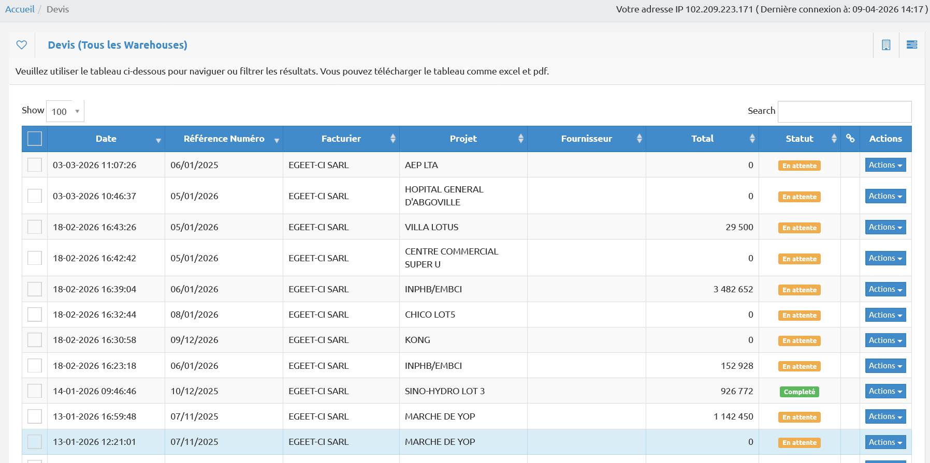Select the VILLA LOTUS row checkbox

coord(35,227)
